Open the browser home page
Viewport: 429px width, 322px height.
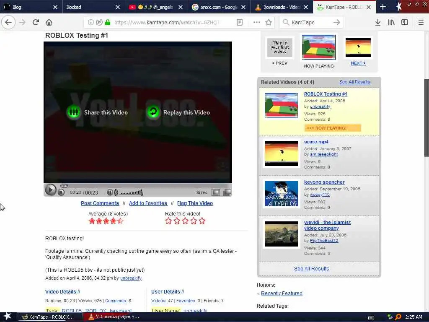pyautogui.click(x=49, y=22)
